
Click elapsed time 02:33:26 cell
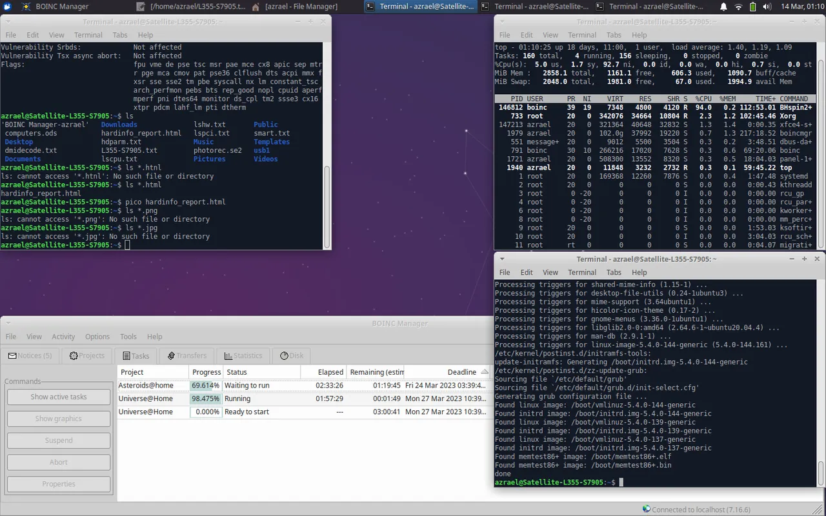click(x=329, y=386)
